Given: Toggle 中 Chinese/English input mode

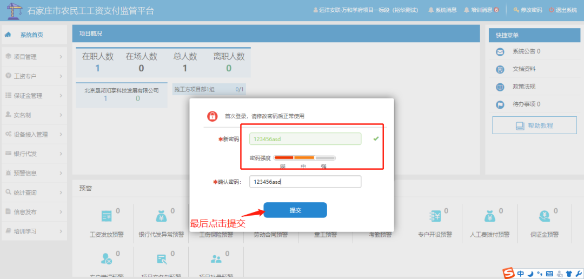Looking at the screenshot, I should (520, 274).
